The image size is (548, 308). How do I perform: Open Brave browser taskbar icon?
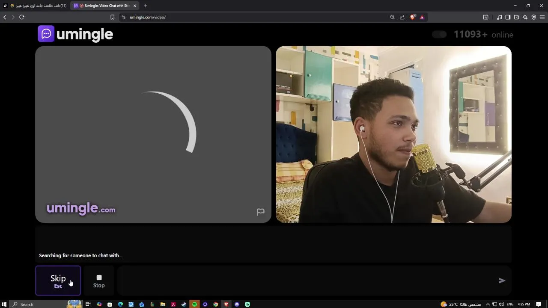[x=226, y=304]
